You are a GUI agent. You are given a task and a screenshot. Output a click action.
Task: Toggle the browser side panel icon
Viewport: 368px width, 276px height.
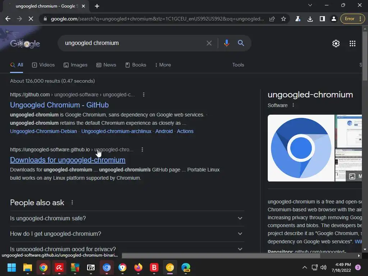[322, 19]
